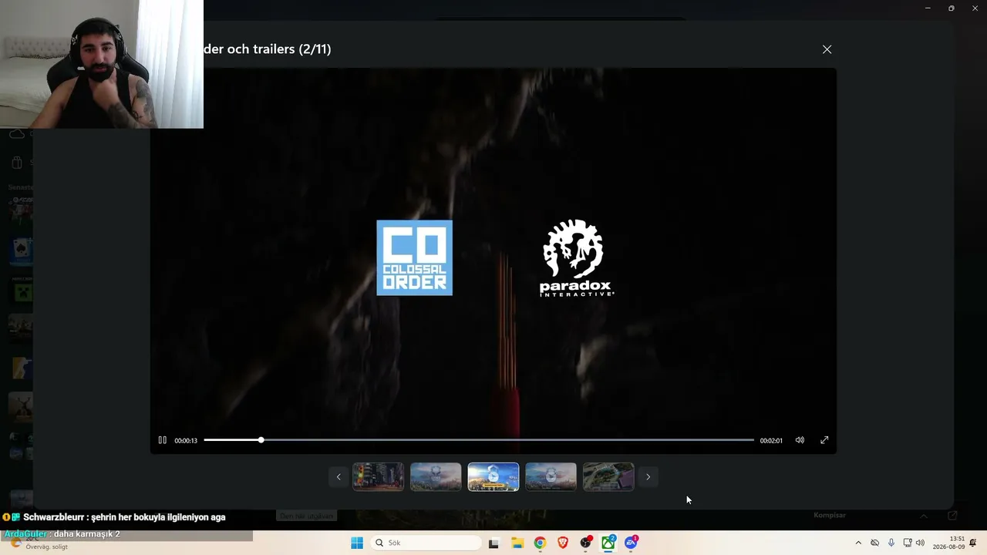The height and width of the screenshot is (555, 987).
Task: Open Task View from the taskbar
Action: coord(493,543)
